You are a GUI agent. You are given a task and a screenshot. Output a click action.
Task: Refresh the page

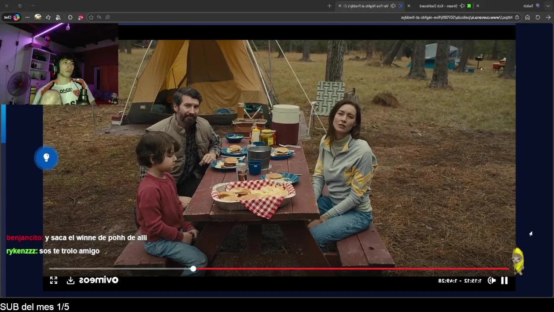(538, 17)
